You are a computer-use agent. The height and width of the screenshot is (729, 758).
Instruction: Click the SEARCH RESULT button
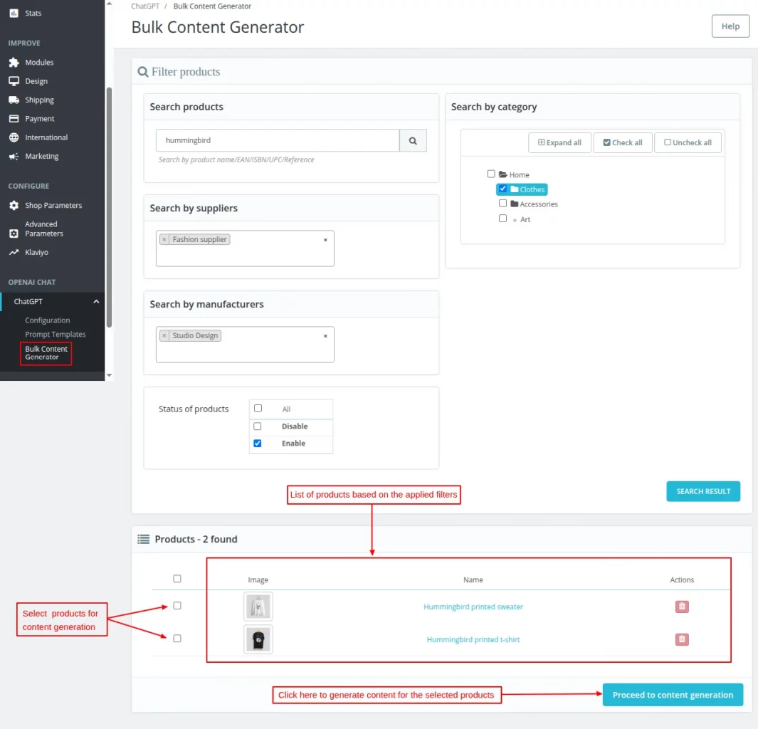703,491
